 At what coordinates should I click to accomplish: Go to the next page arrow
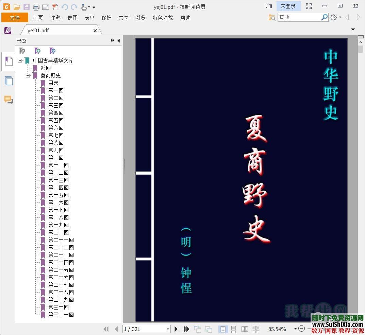176,329
